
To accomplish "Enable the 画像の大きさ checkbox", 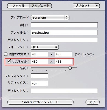I will pyautogui.click(x=6, y=54).
